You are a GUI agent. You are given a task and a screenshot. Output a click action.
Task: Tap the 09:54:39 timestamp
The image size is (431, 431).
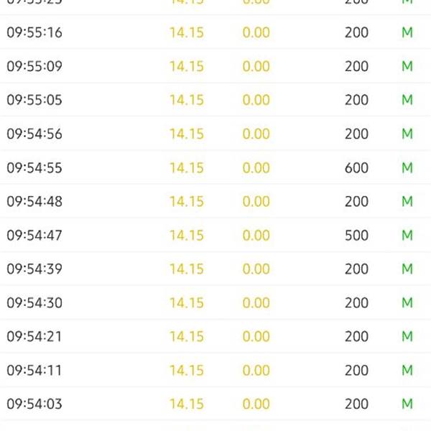[34, 269]
